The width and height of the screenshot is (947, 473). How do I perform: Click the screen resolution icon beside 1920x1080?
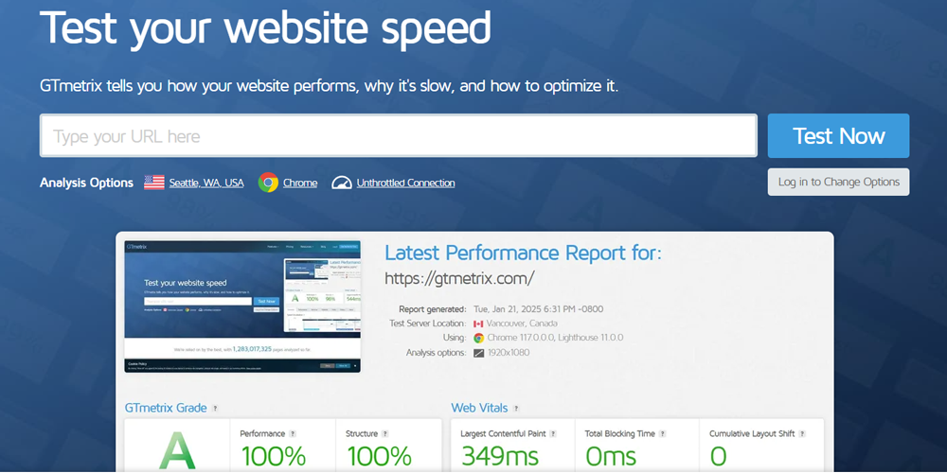[x=478, y=352]
